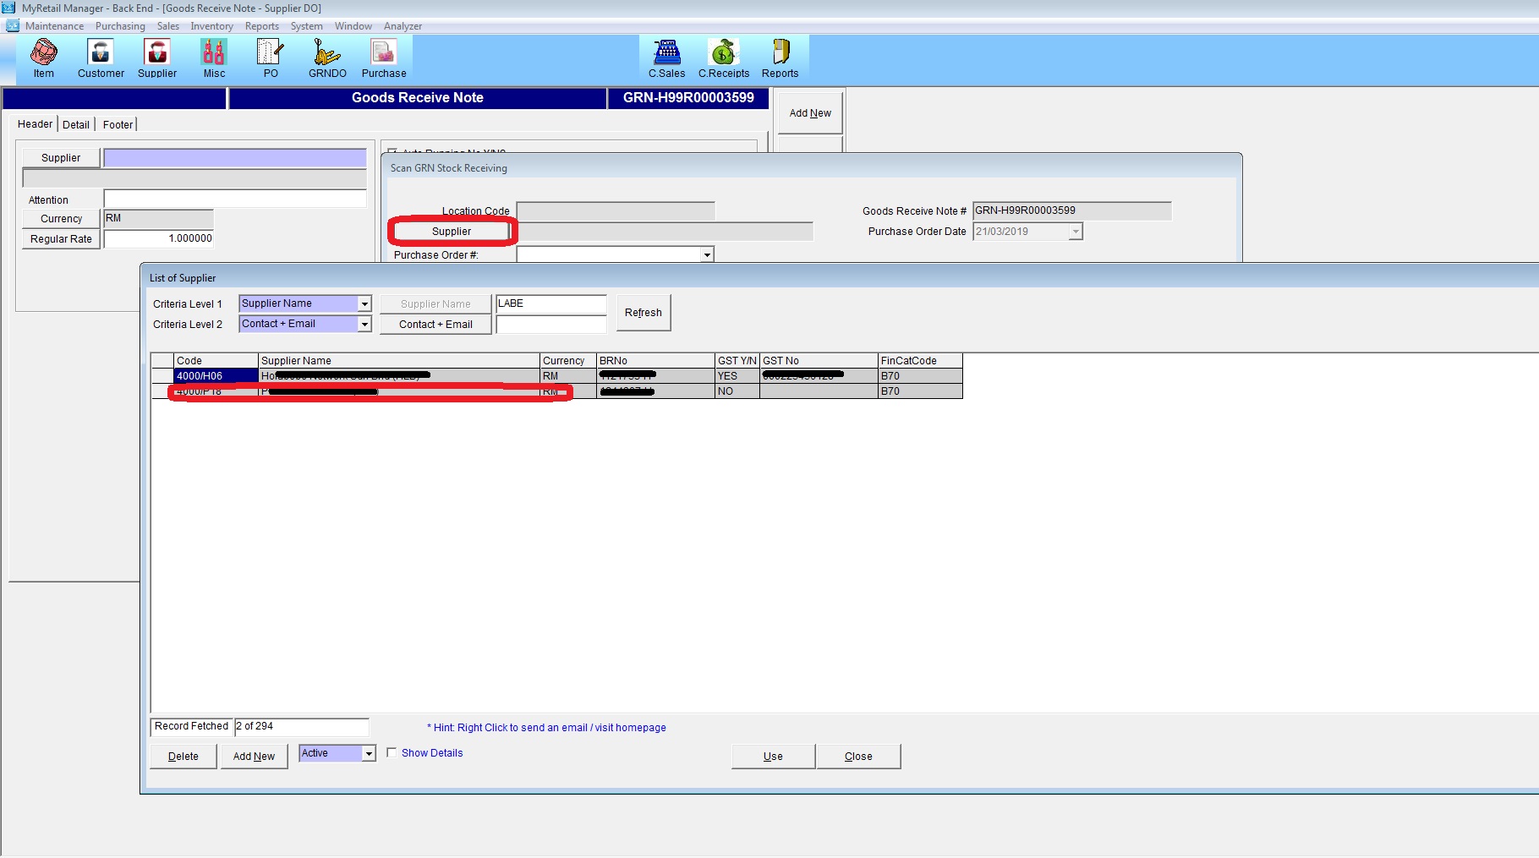The width and height of the screenshot is (1539, 858).
Task: Open the Inventory menu
Action: pyautogui.click(x=211, y=26)
